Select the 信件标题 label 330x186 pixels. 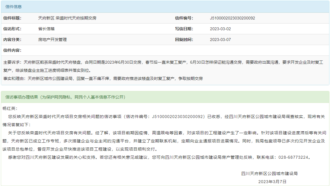pyautogui.click(x=12, y=18)
